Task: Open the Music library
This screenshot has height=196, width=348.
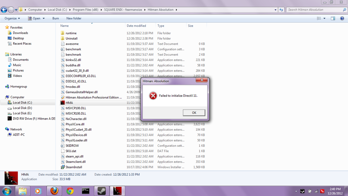Action: pyautogui.click(x=17, y=65)
